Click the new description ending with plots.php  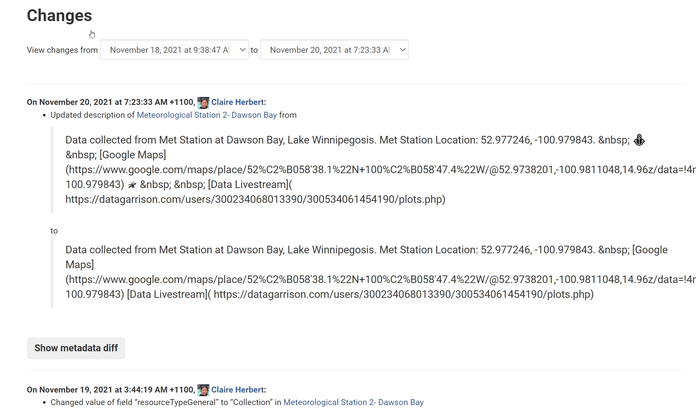click(403, 294)
